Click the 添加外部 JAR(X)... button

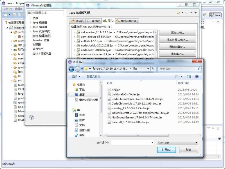177,40
